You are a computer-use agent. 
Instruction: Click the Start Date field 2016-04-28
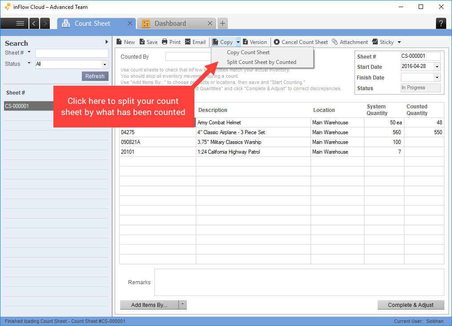click(417, 67)
